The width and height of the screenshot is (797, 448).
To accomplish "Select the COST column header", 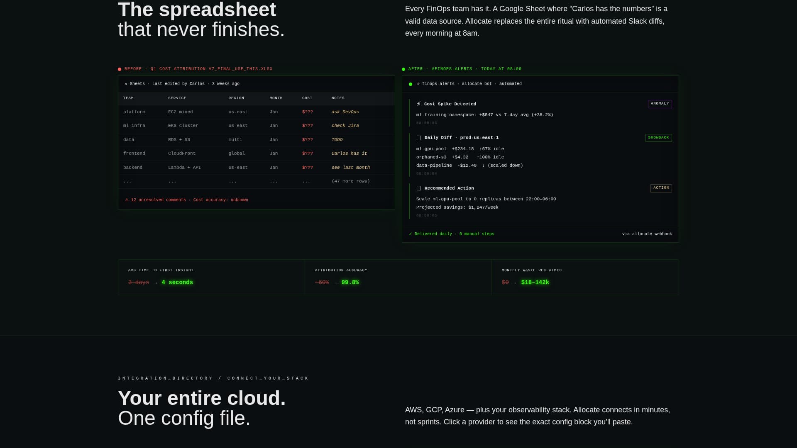I will coord(307,98).
